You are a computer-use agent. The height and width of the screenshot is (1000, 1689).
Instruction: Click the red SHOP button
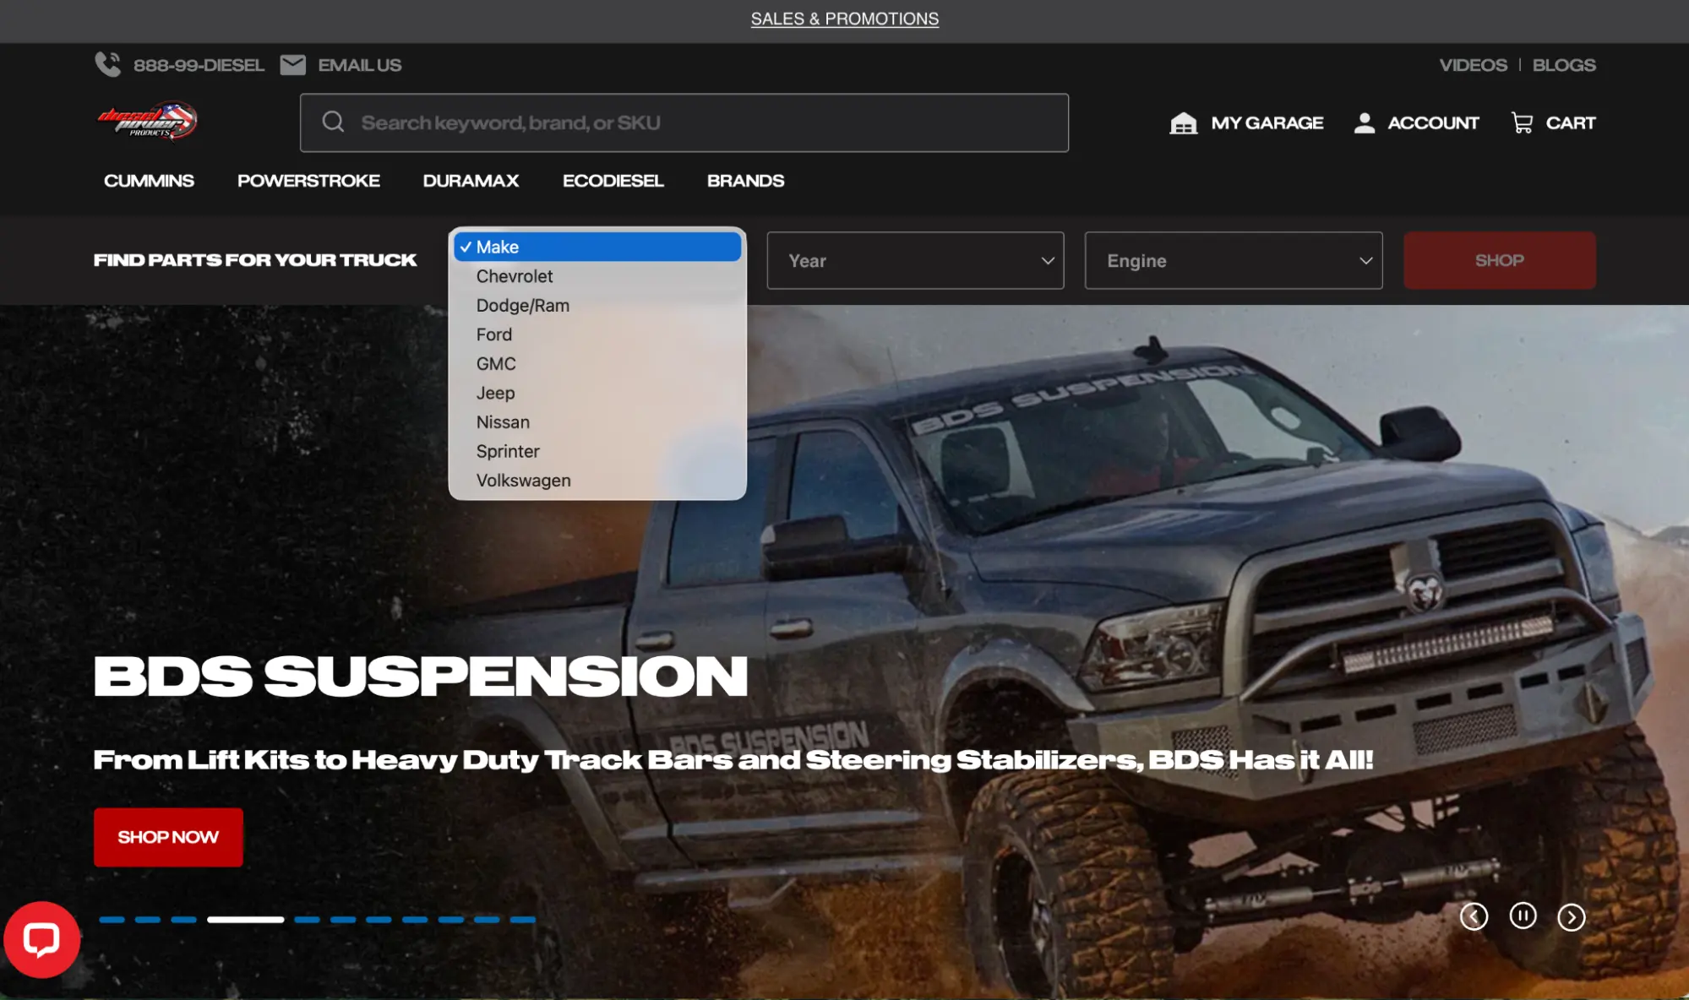(1499, 260)
